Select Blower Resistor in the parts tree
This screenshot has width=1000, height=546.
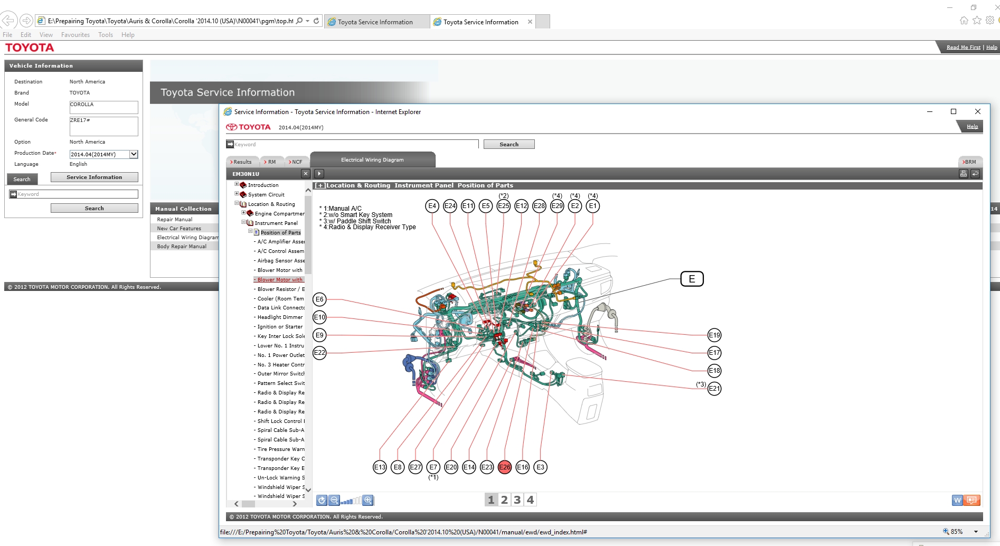(x=280, y=289)
